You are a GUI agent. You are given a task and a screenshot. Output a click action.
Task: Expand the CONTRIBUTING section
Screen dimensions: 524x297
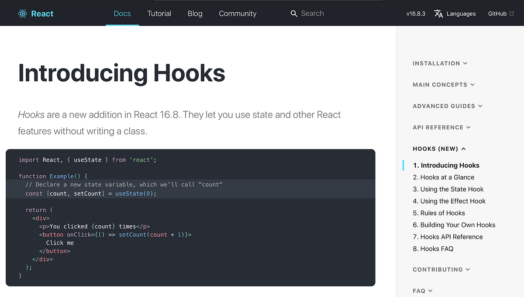tap(441, 269)
